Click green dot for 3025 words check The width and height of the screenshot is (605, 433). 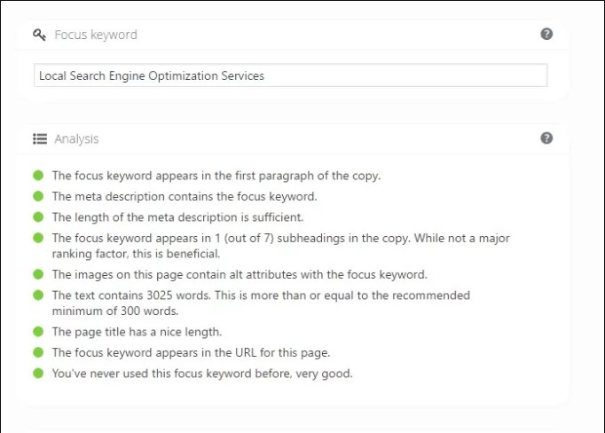point(38,295)
